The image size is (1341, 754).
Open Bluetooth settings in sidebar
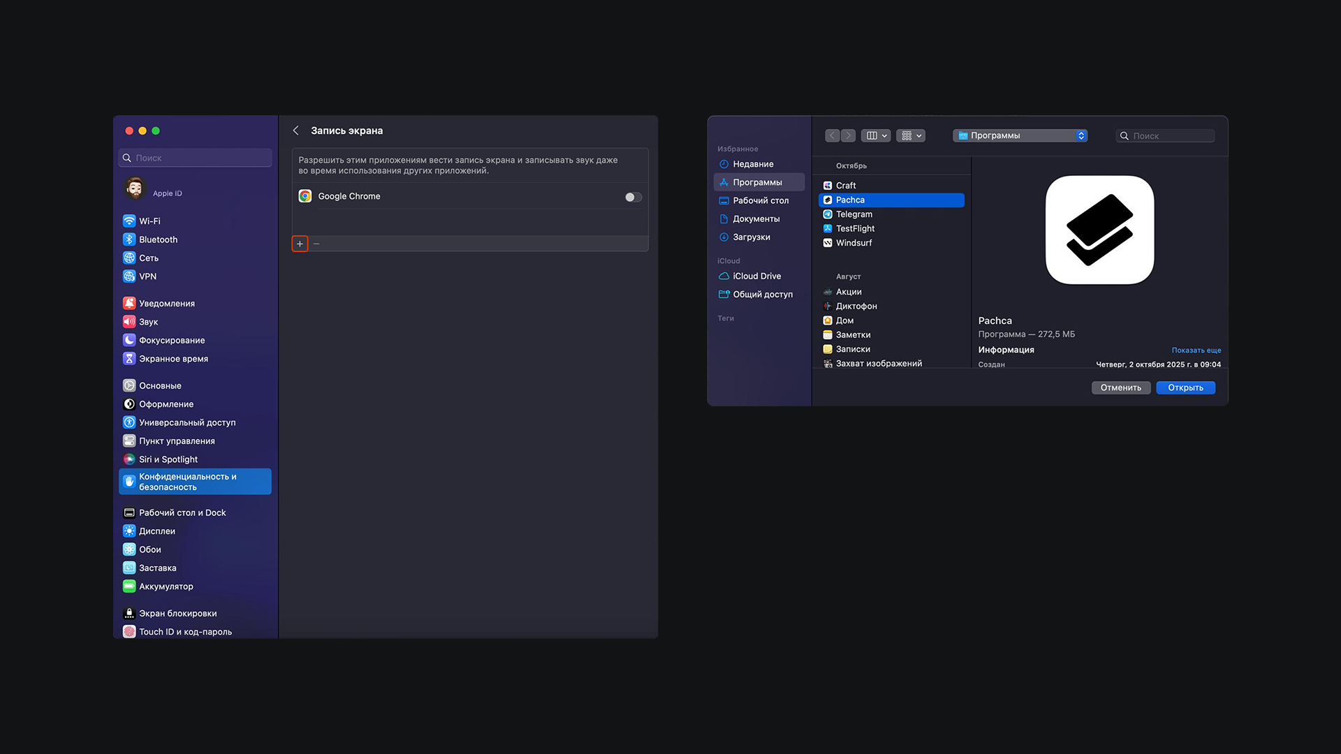tap(158, 239)
